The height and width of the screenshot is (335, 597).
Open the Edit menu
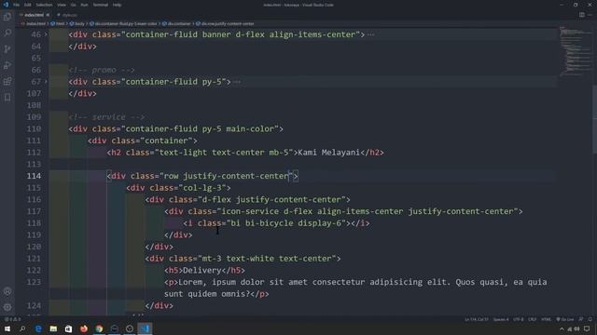(x=27, y=5)
